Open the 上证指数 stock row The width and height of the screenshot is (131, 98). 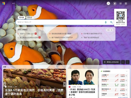pos(114,76)
